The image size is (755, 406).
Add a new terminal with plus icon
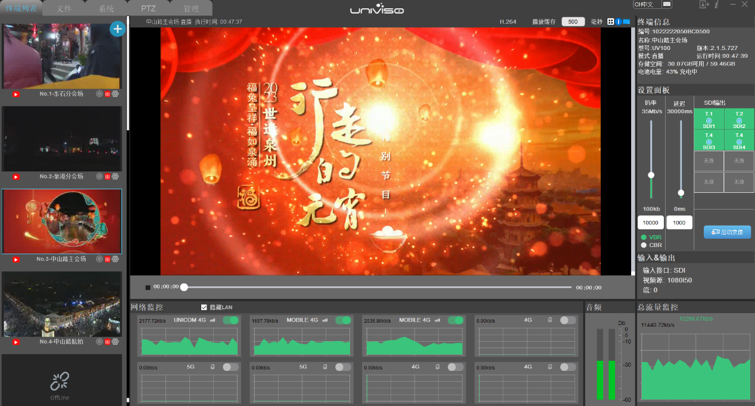pos(117,29)
